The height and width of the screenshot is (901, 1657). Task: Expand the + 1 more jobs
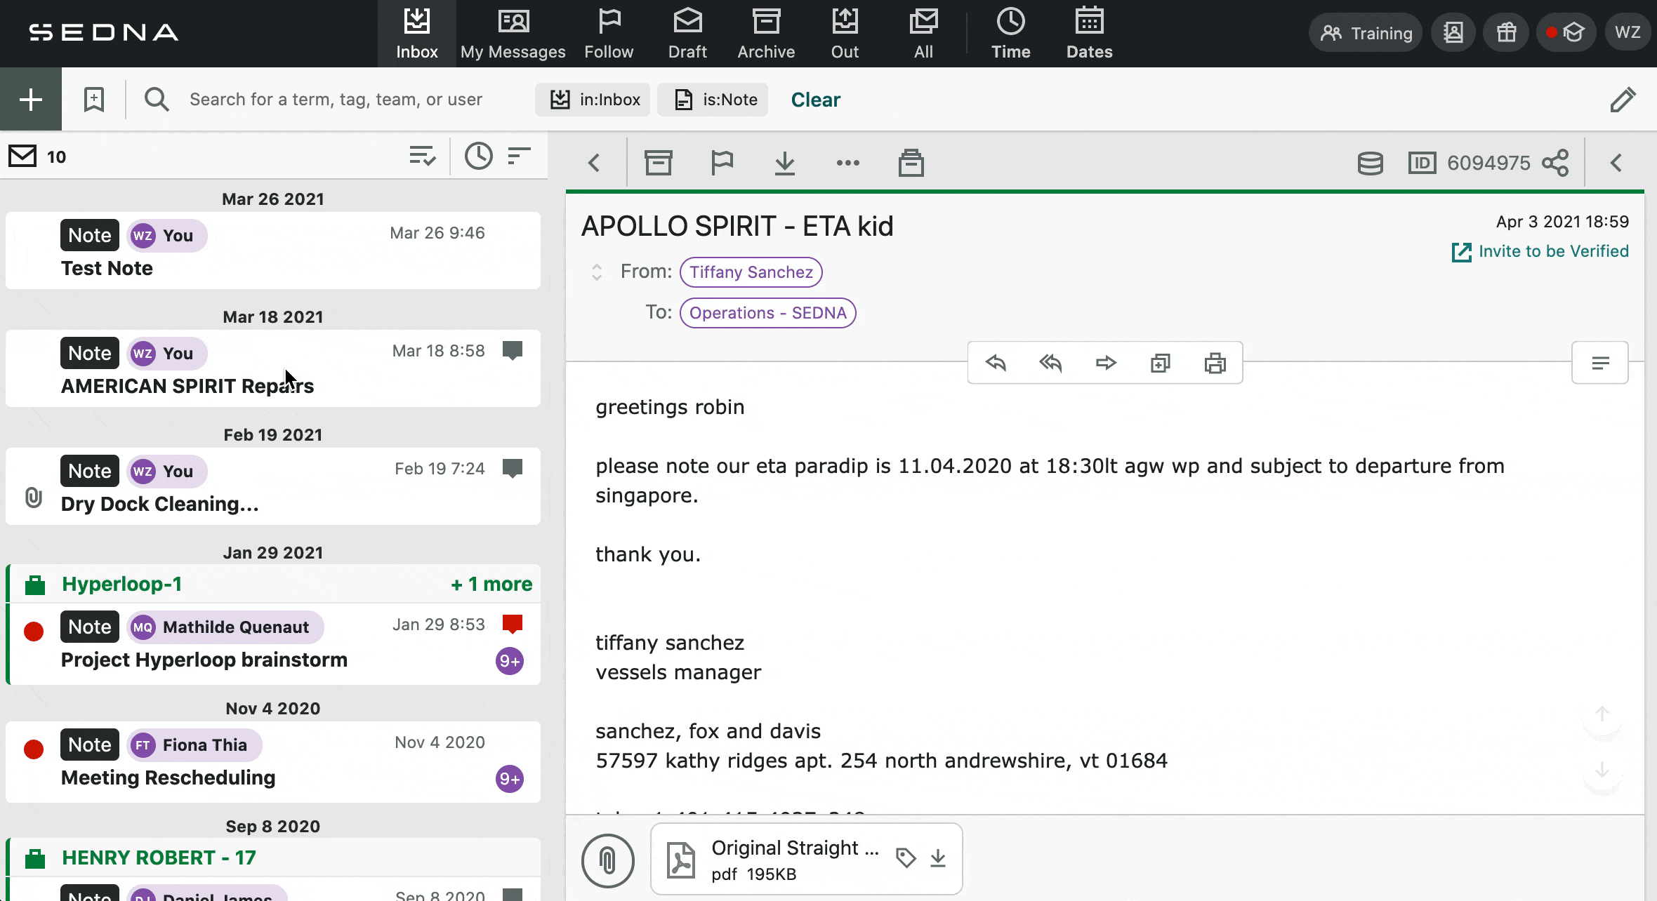coord(491,584)
